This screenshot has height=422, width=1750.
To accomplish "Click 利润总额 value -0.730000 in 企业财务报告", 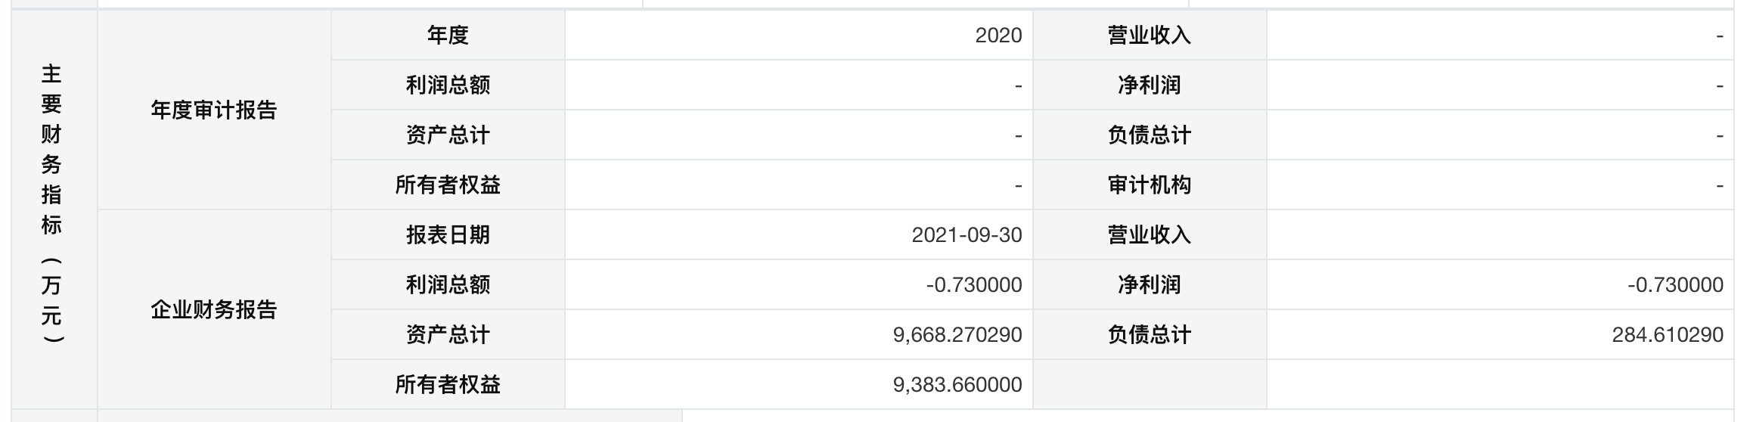I will [974, 285].
